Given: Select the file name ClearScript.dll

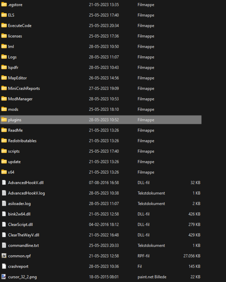Looking at the screenshot, I should [20, 224].
